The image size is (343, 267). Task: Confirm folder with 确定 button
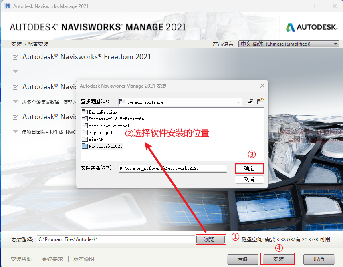[x=249, y=169]
